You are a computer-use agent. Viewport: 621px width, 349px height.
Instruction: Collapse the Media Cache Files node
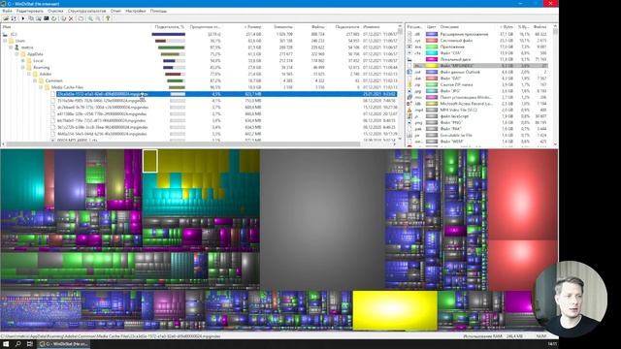[41, 87]
